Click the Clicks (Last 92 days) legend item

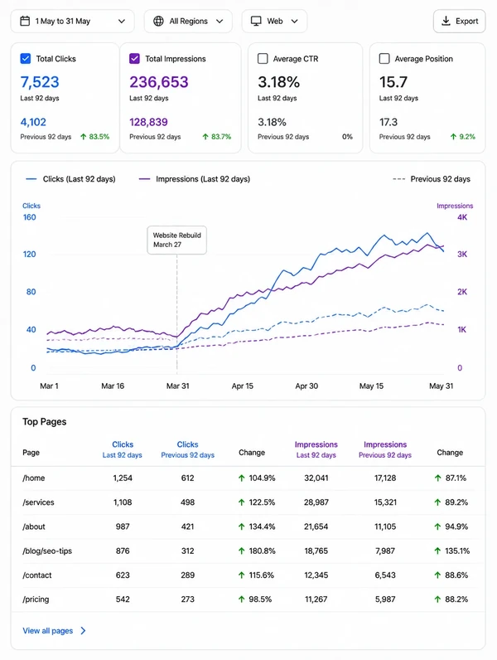(70, 179)
